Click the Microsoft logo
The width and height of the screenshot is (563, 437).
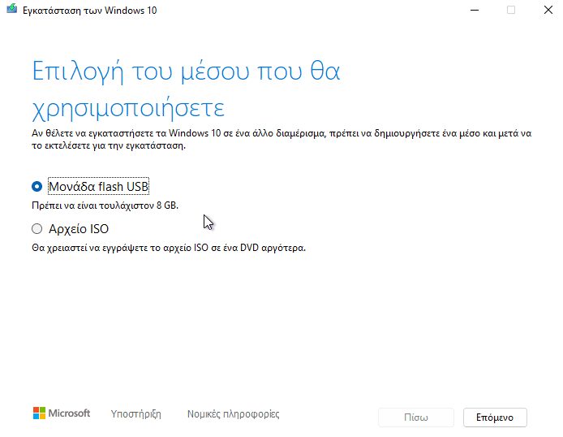[x=62, y=413]
